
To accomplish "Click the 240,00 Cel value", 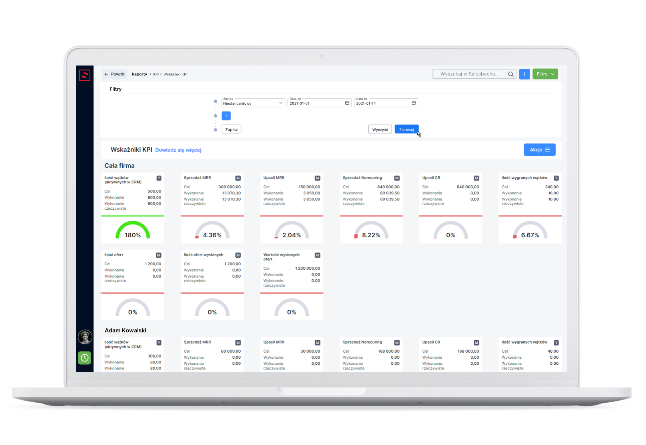I will coord(552,187).
